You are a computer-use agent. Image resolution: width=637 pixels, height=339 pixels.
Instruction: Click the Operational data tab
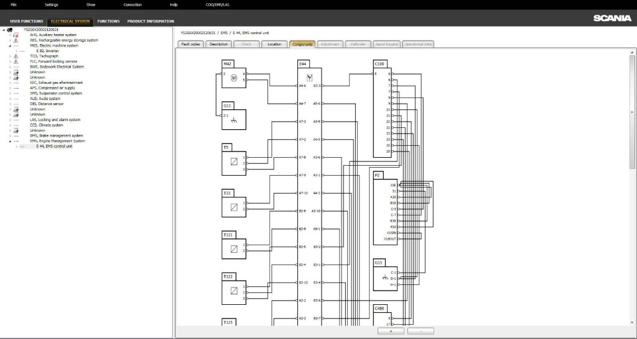(418, 44)
